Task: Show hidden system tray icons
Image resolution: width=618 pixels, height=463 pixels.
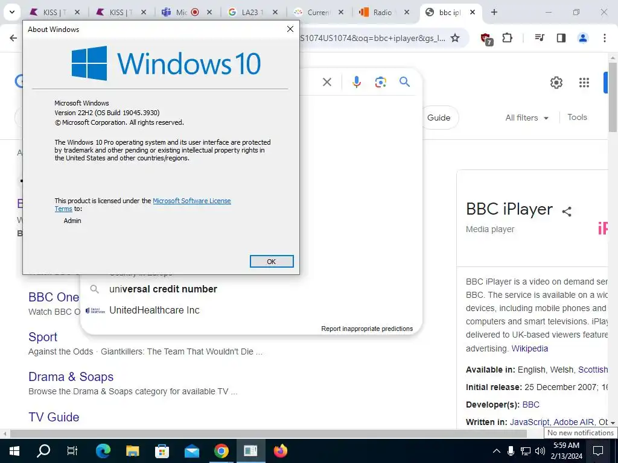Action: [x=497, y=451]
